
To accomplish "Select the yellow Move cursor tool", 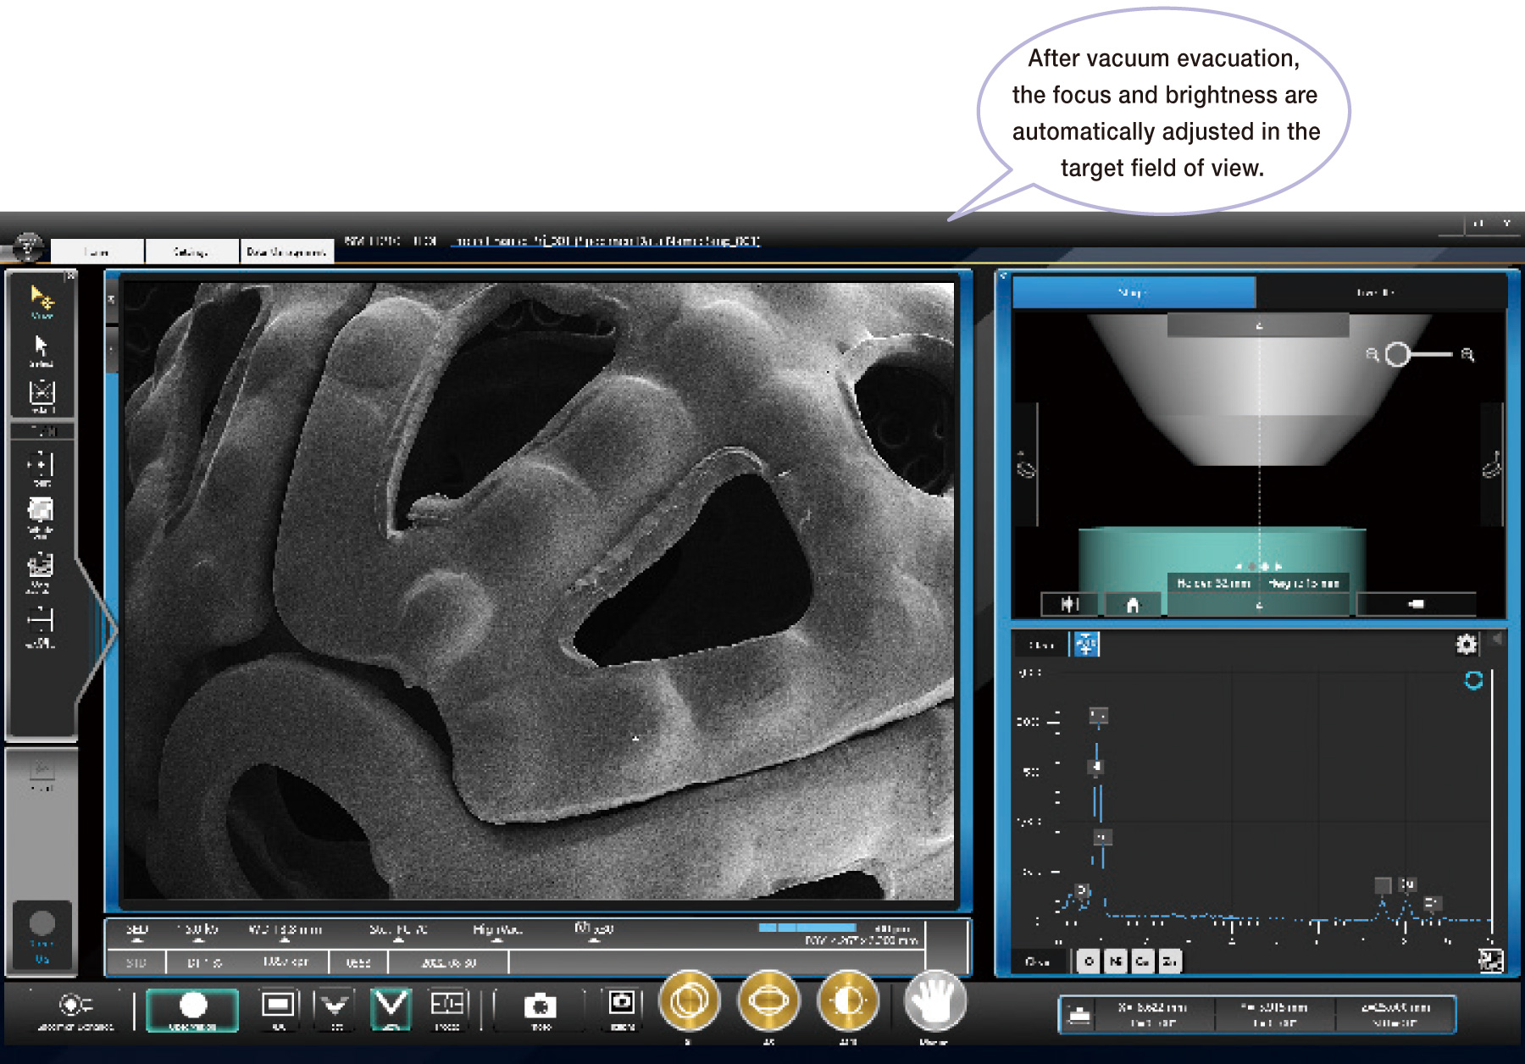I will coord(42,301).
